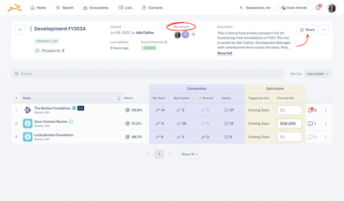
Task: Select page 1 in pagination
Action: [x=159, y=154]
